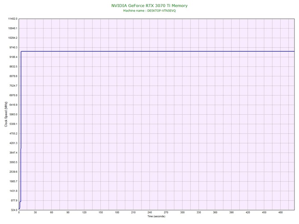The height and width of the screenshot is (224, 299).
Task: Click the 4755.2 y-axis value
Action: [13, 133]
